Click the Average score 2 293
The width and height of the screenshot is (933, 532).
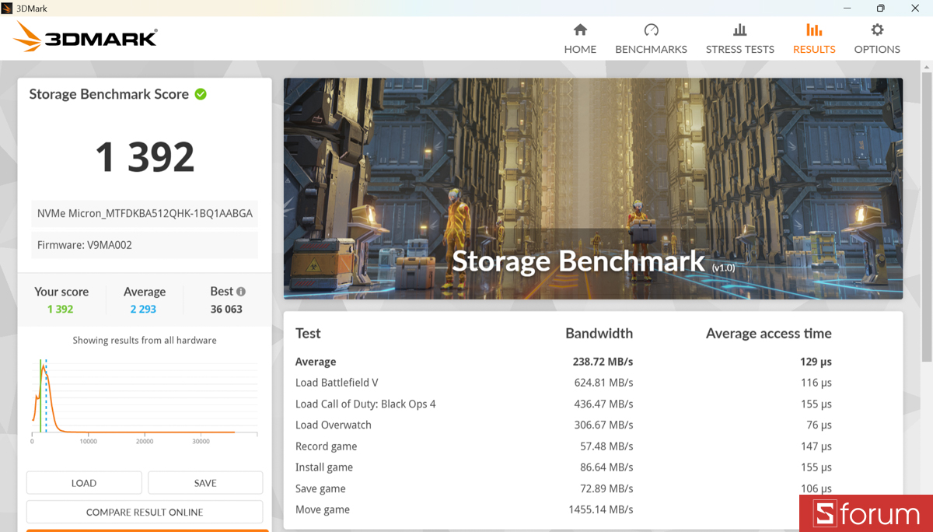[x=143, y=309]
